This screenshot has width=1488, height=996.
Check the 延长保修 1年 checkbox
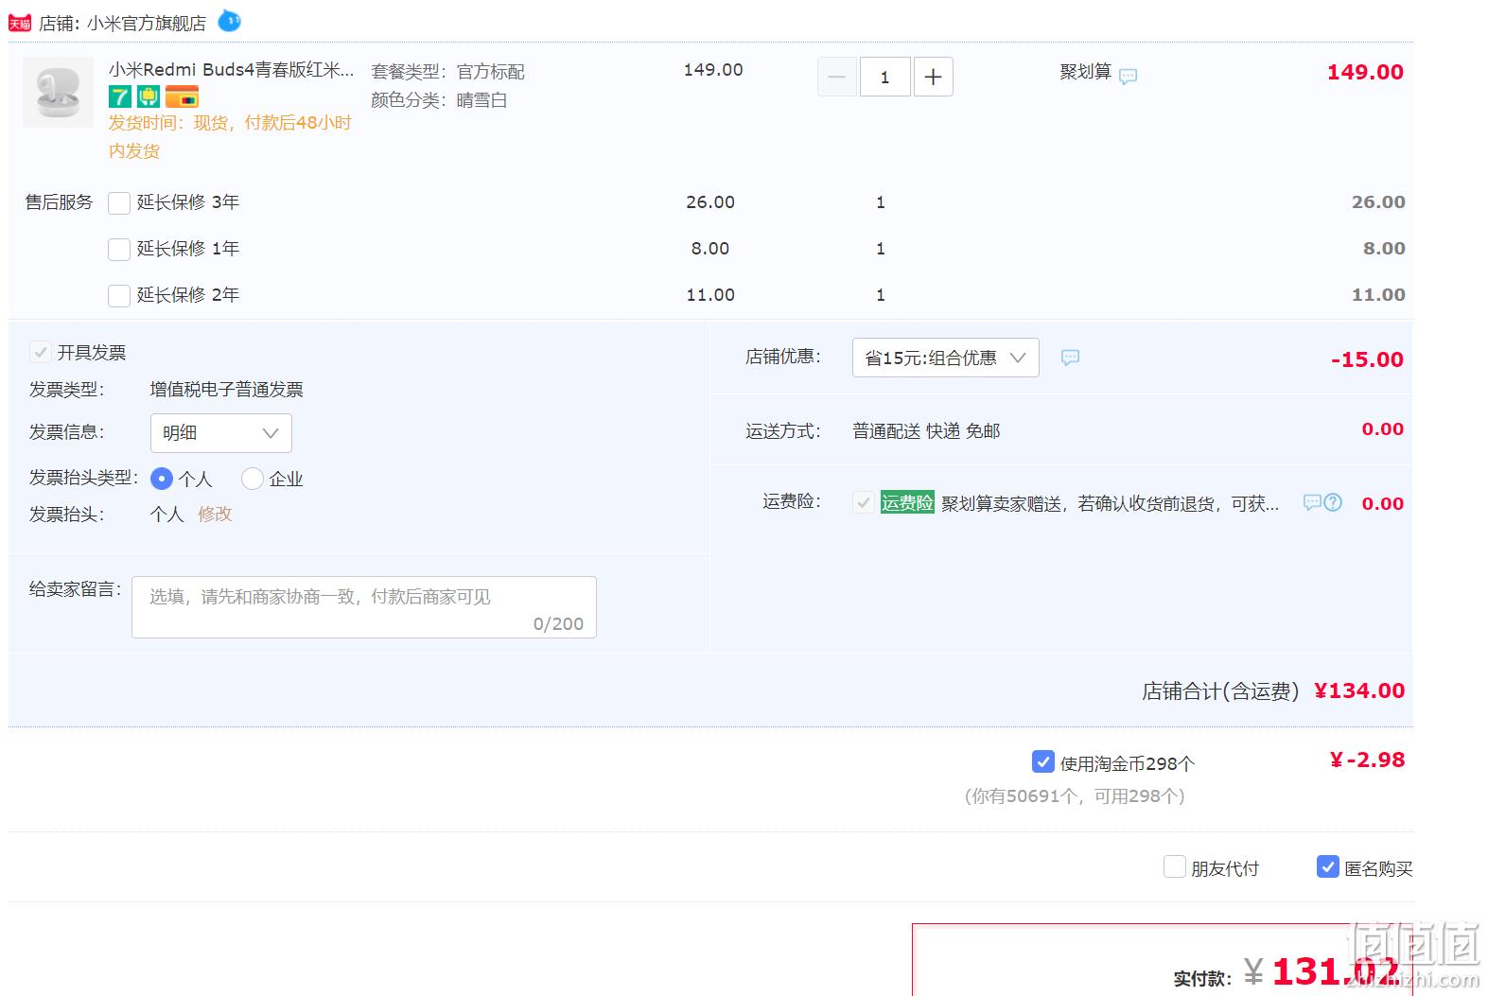tap(119, 250)
